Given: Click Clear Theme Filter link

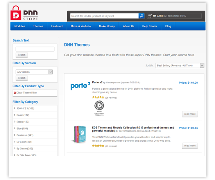Looking at the screenshot, I should (x=27, y=93).
